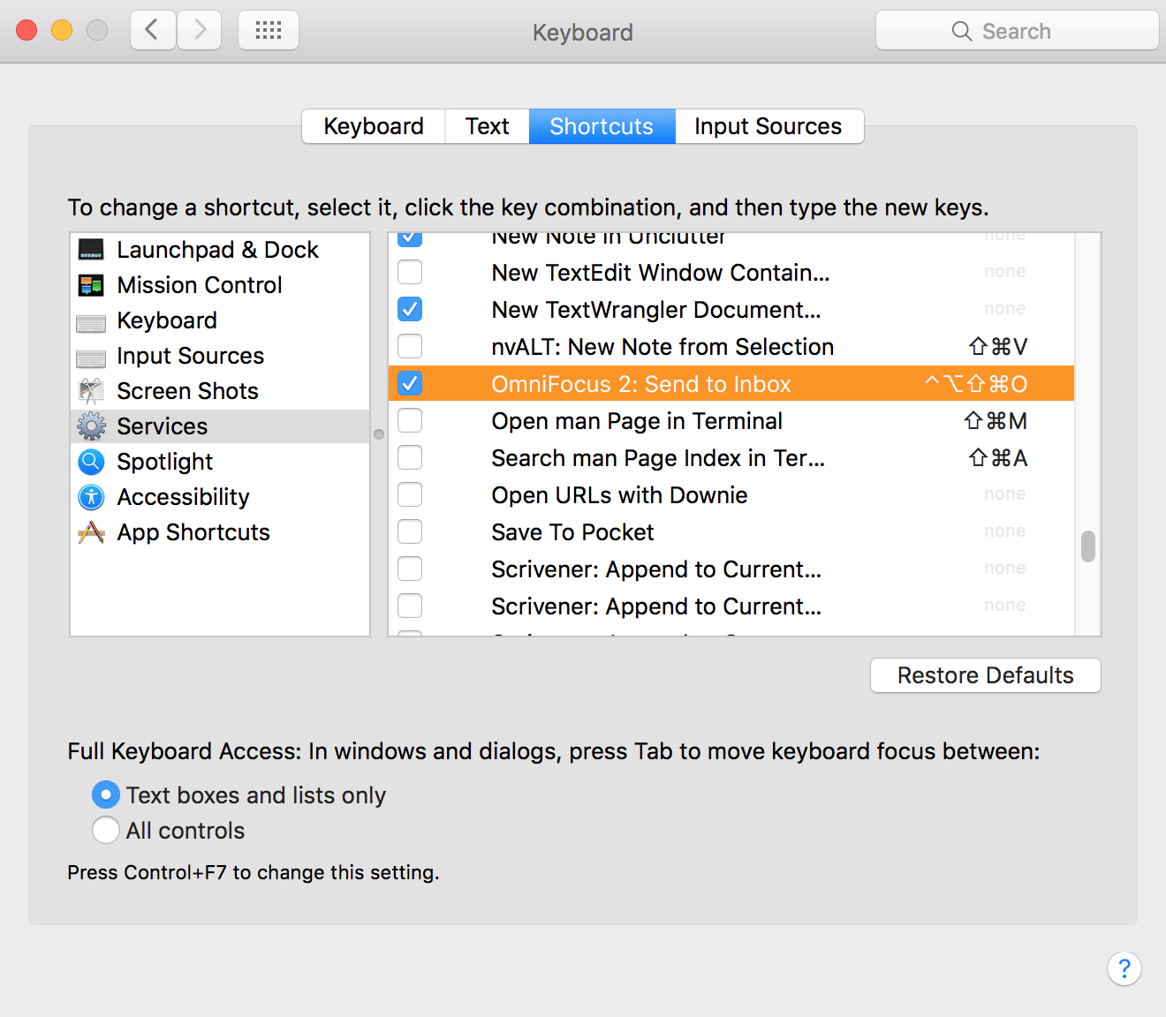Select Spotlight category

click(x=220, y=462)
